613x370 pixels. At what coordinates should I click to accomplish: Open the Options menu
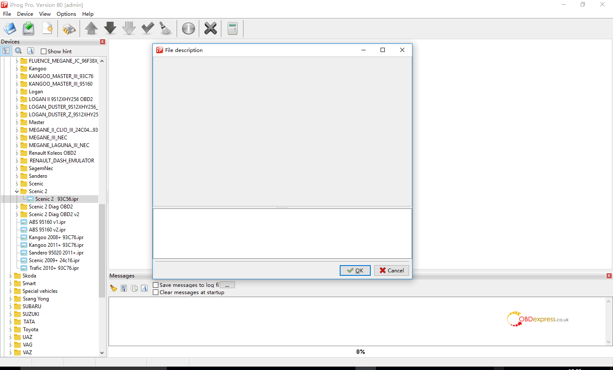[66, 14]
